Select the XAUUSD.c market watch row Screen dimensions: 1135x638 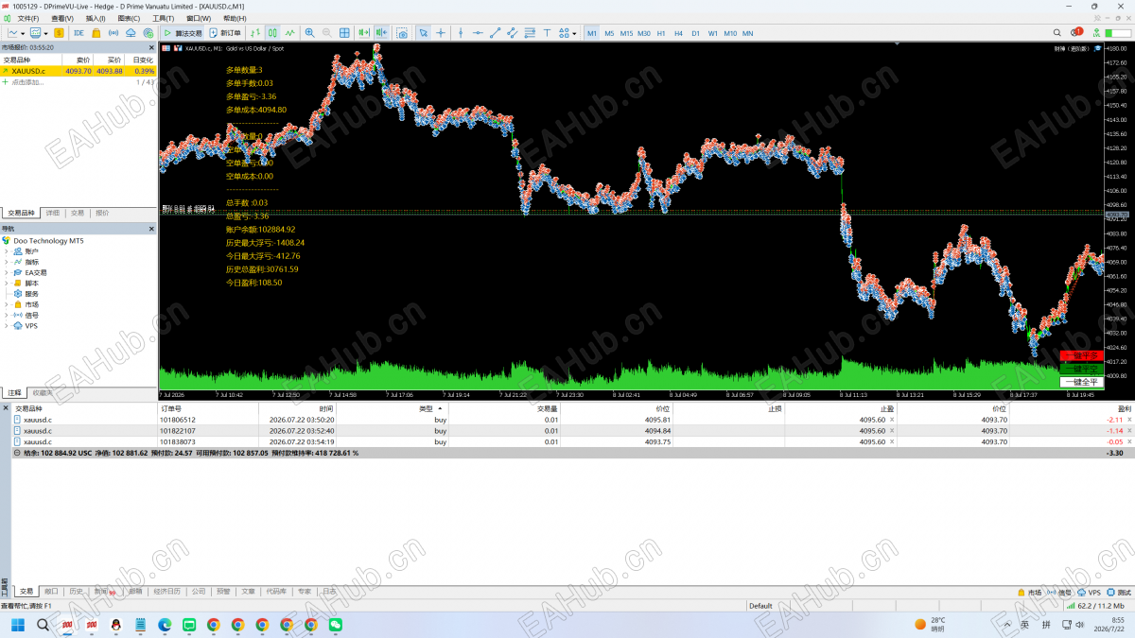79,71
